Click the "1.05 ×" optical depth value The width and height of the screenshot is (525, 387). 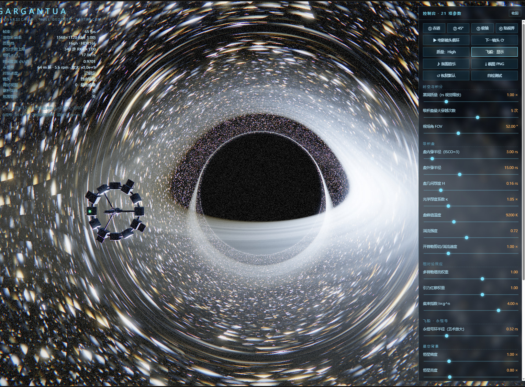(512, 199)
